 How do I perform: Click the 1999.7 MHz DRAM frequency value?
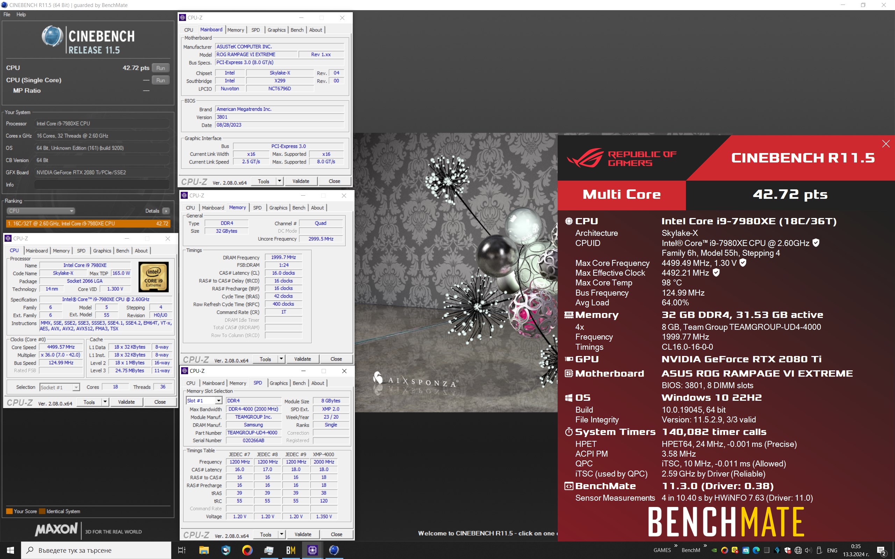(x=283, y=257)
